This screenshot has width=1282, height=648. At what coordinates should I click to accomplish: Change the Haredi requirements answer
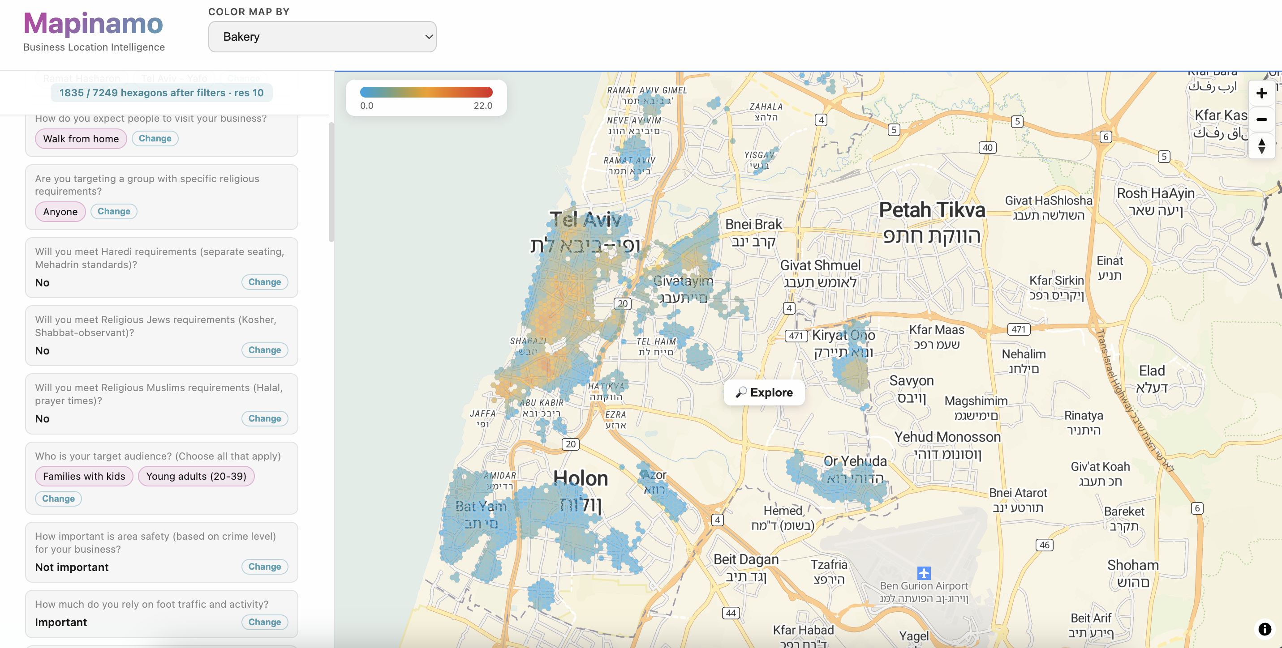click(264, 282)
